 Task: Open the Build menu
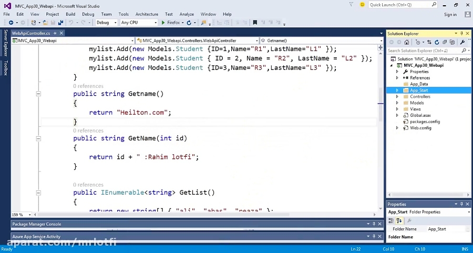[x=70, y=14]
